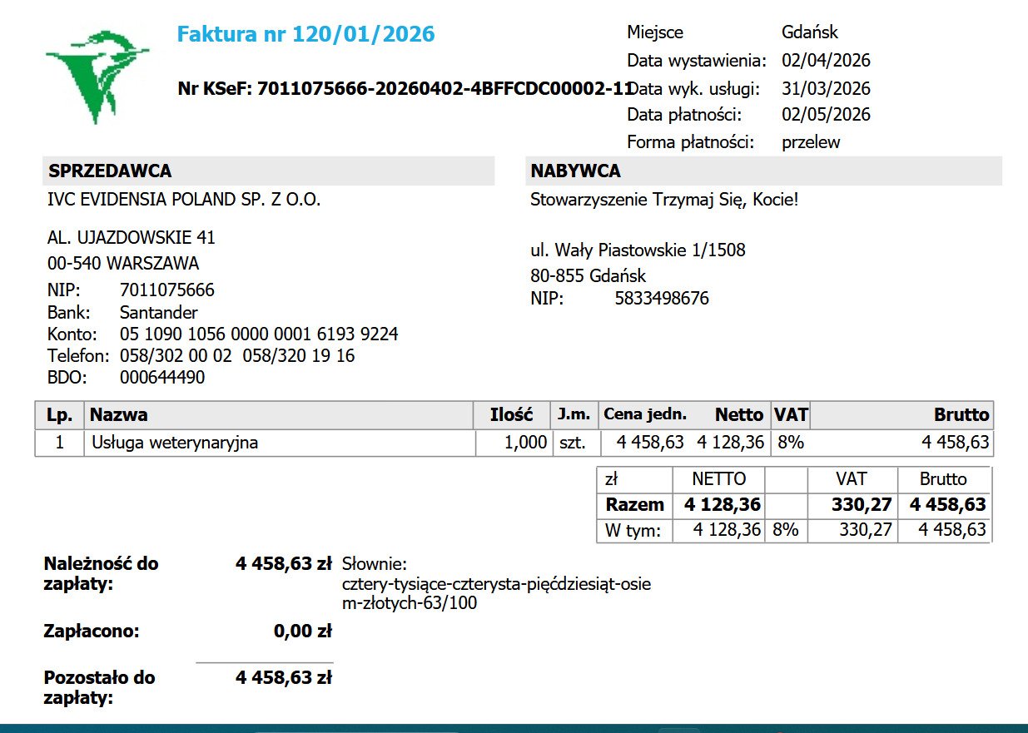Click the seller name IVC EVIDENSIA POLAND
This screenshot has height=733, width=1028.
click(x=184, y=200)
